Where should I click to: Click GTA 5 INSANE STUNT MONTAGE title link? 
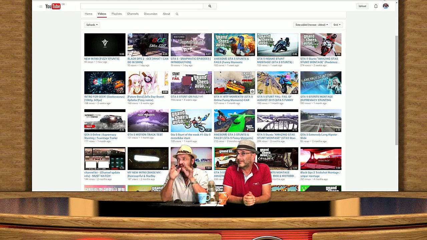(275, 60)
